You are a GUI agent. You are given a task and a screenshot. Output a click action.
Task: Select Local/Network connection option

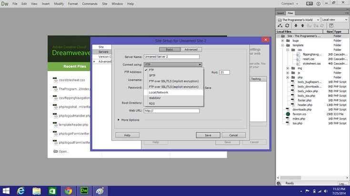click(174, 93)
